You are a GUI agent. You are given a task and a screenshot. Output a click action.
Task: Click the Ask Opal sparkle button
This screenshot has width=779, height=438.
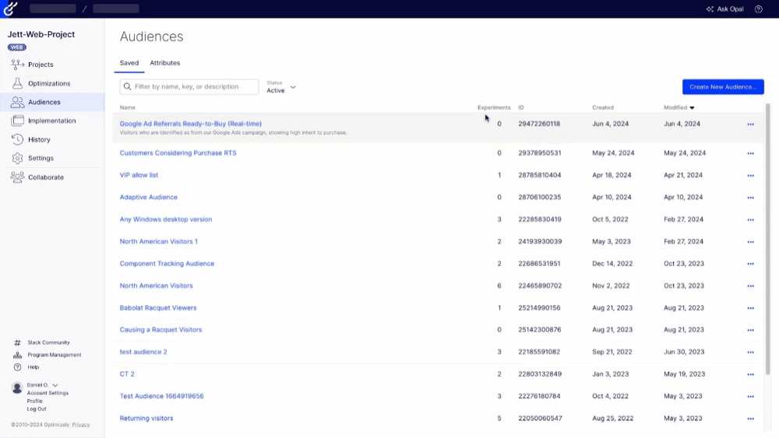(724, 9)
